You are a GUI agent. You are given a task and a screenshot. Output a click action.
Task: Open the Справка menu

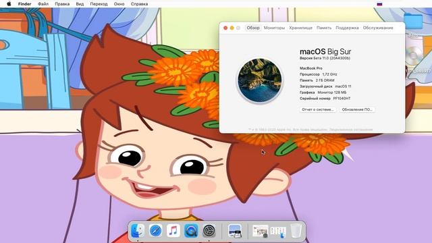click(139, 4)
